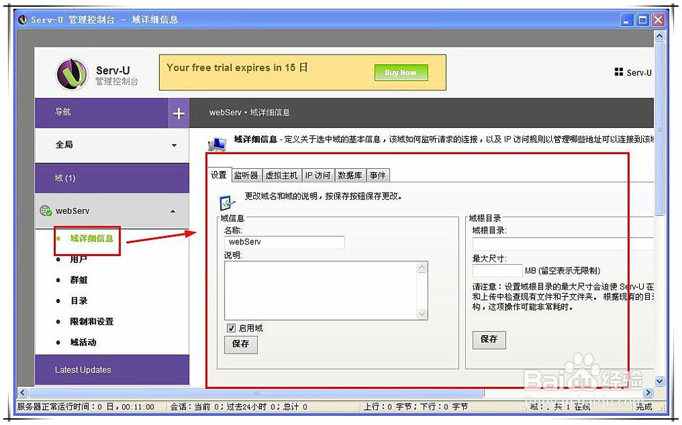Screen dimensions: 682x425
Task: Click the 服务器正常运行时间 status entry
Action: 86,407
